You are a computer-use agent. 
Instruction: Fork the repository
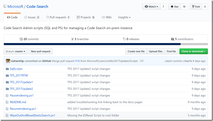click(196, 7)
